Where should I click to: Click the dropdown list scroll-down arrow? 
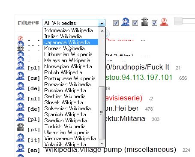coord(102,143)
